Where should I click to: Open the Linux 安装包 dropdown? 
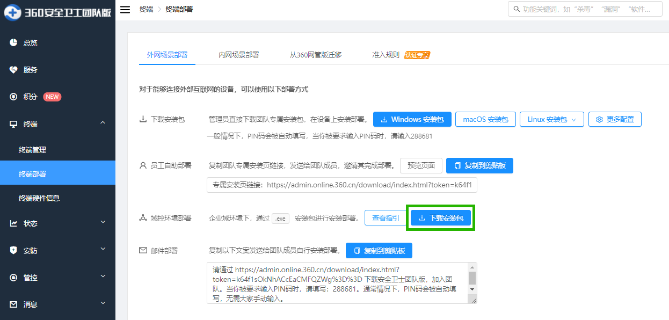(x=551, y=119)
